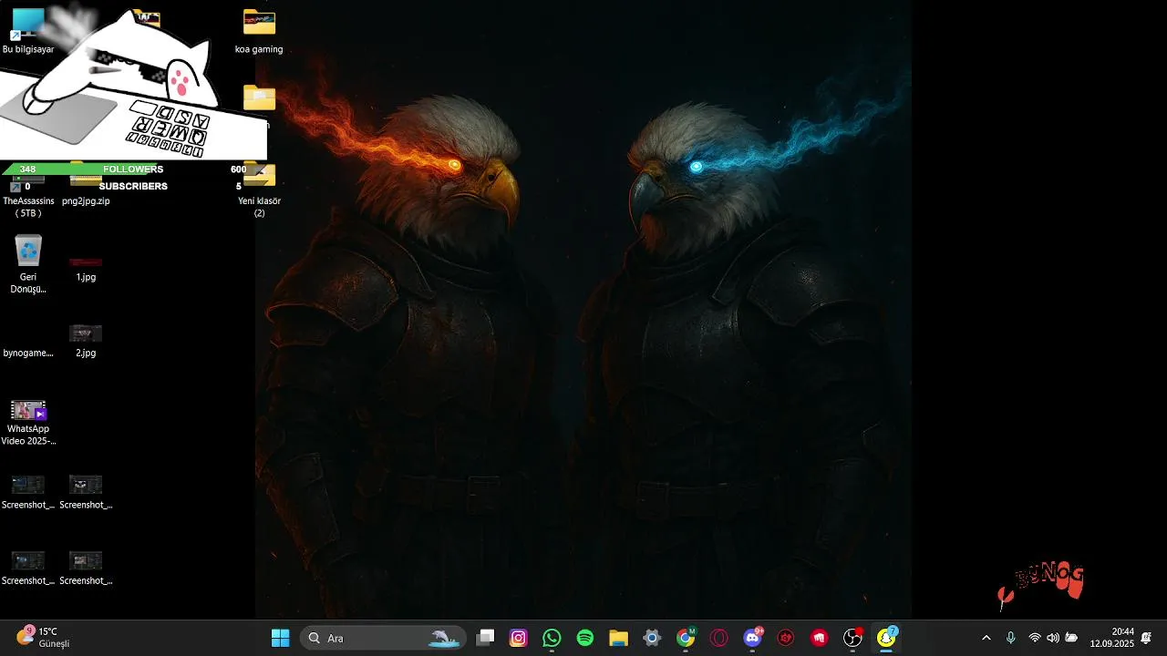The image size is (1167, 656).
Task: Select the bynogame desktop item label
Action: coord(28,353)
